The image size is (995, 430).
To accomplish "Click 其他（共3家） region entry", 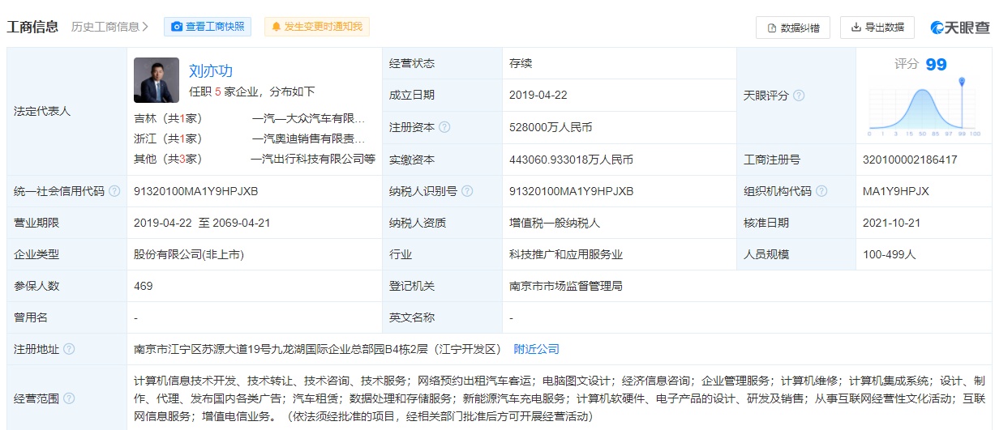I will (168, 160).
